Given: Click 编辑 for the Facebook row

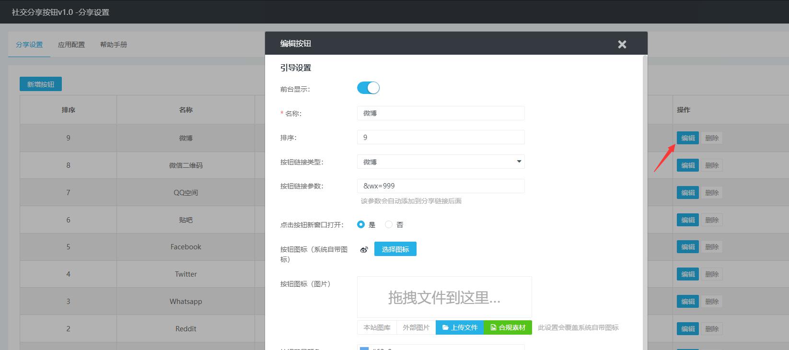Looking at the screenshot, I should 688,247.
